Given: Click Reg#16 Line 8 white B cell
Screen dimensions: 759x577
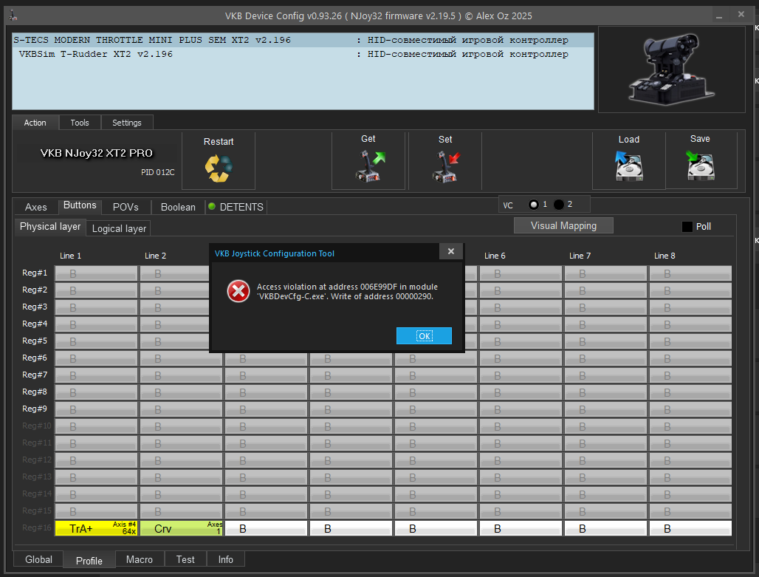Looking at the screenshot, I should point(691,528).
